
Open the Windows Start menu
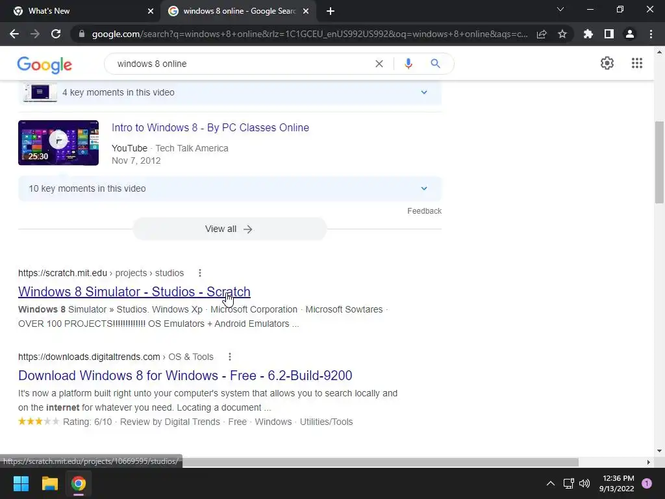coord(21,483)
